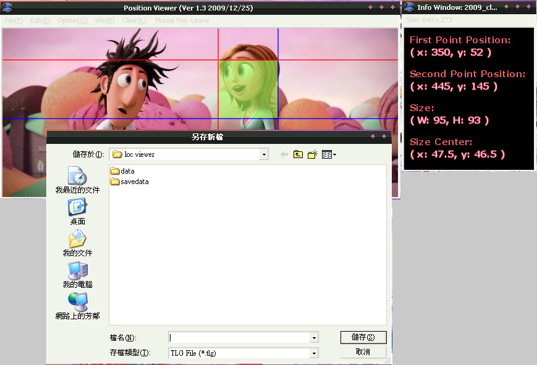The height and width of the screenshot is (365, 537).
Task: Select the savedata folder
Action: pos(129,182)
